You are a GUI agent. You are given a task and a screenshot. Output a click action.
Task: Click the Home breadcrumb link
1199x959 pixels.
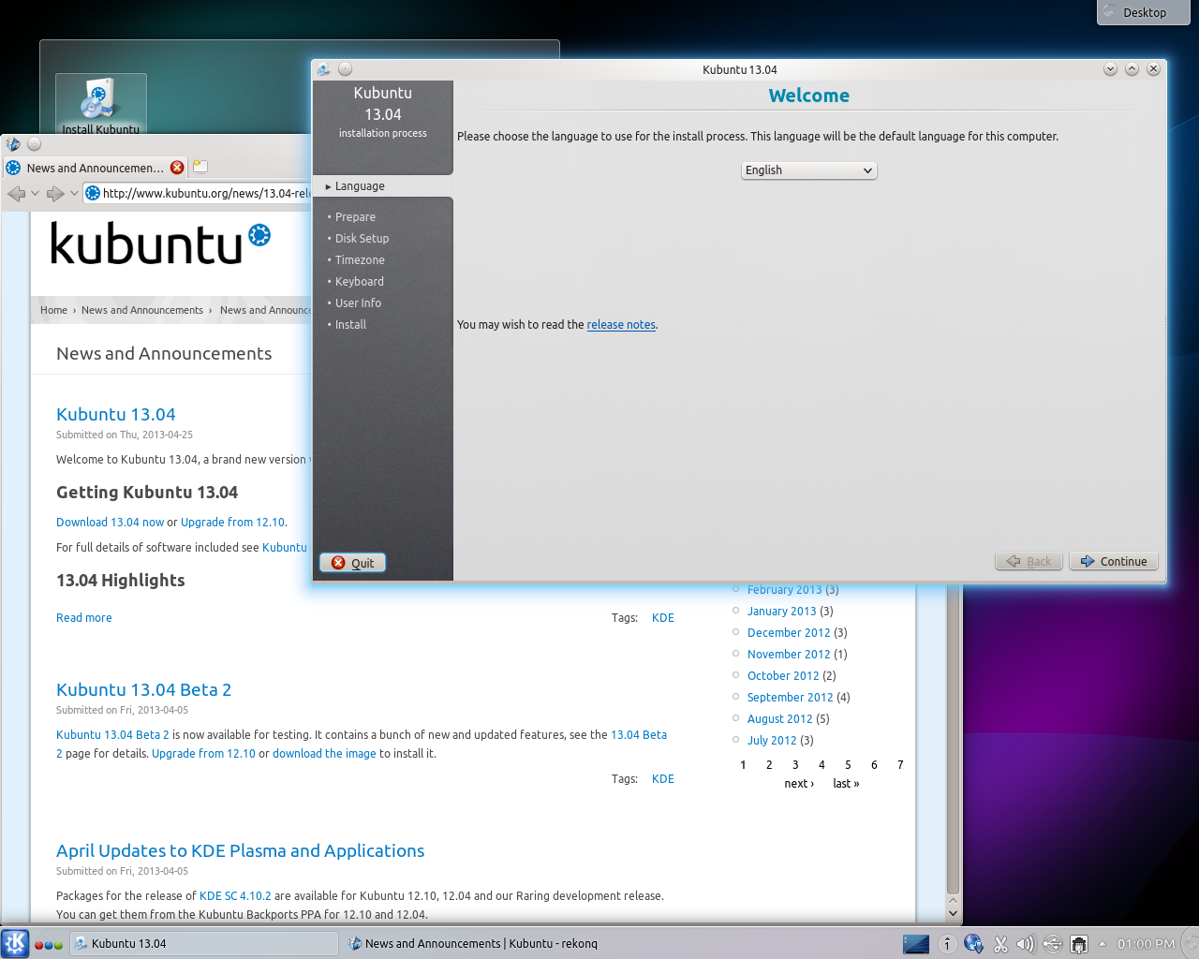[x=53, y=311]
